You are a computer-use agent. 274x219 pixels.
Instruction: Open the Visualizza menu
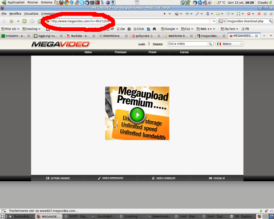pyautogui.click(x=31, y=14)
